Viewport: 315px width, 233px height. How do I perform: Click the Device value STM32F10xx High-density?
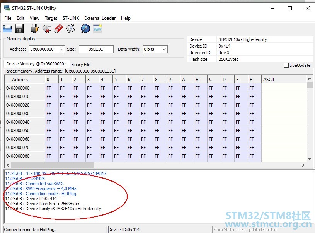coord(242,39)
